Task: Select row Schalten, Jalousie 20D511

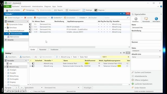Action: point(80,32)
